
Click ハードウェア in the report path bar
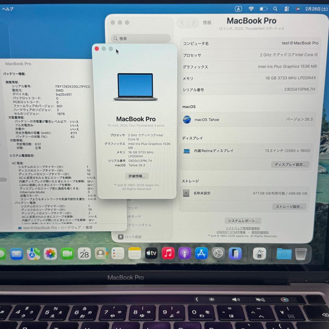coord(71,228)
